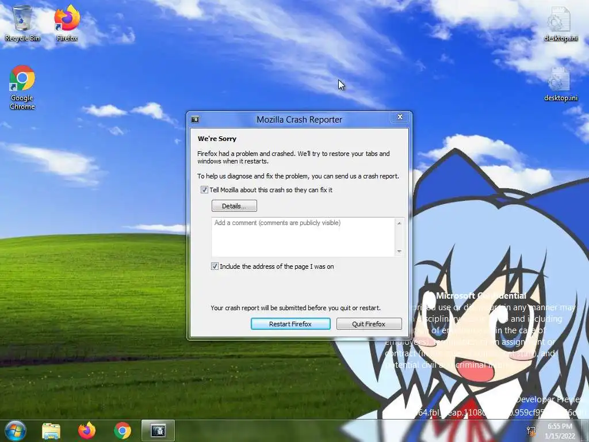
Task: Select the Firefox desktop shortcut
Action: (67, 23)
